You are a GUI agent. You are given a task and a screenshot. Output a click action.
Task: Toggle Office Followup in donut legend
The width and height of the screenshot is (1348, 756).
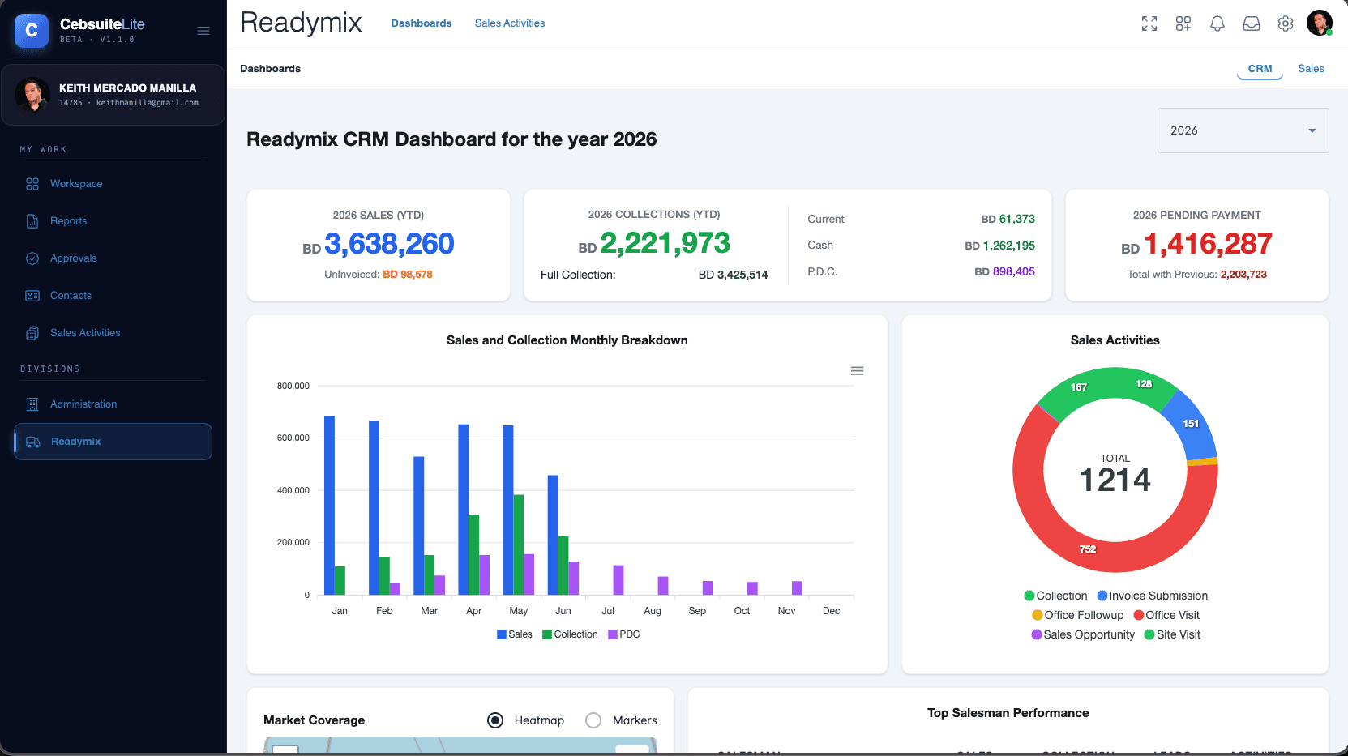coord(1078,615)
